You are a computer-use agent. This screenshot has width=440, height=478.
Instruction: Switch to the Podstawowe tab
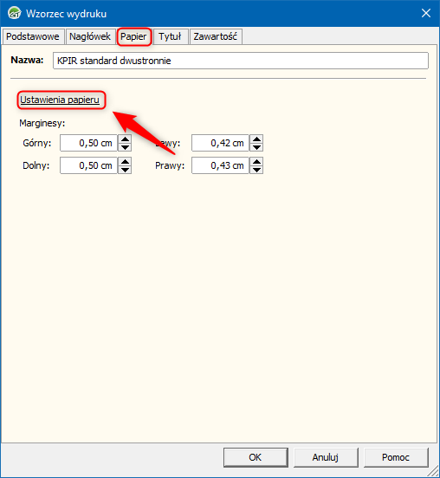[33, 36]
